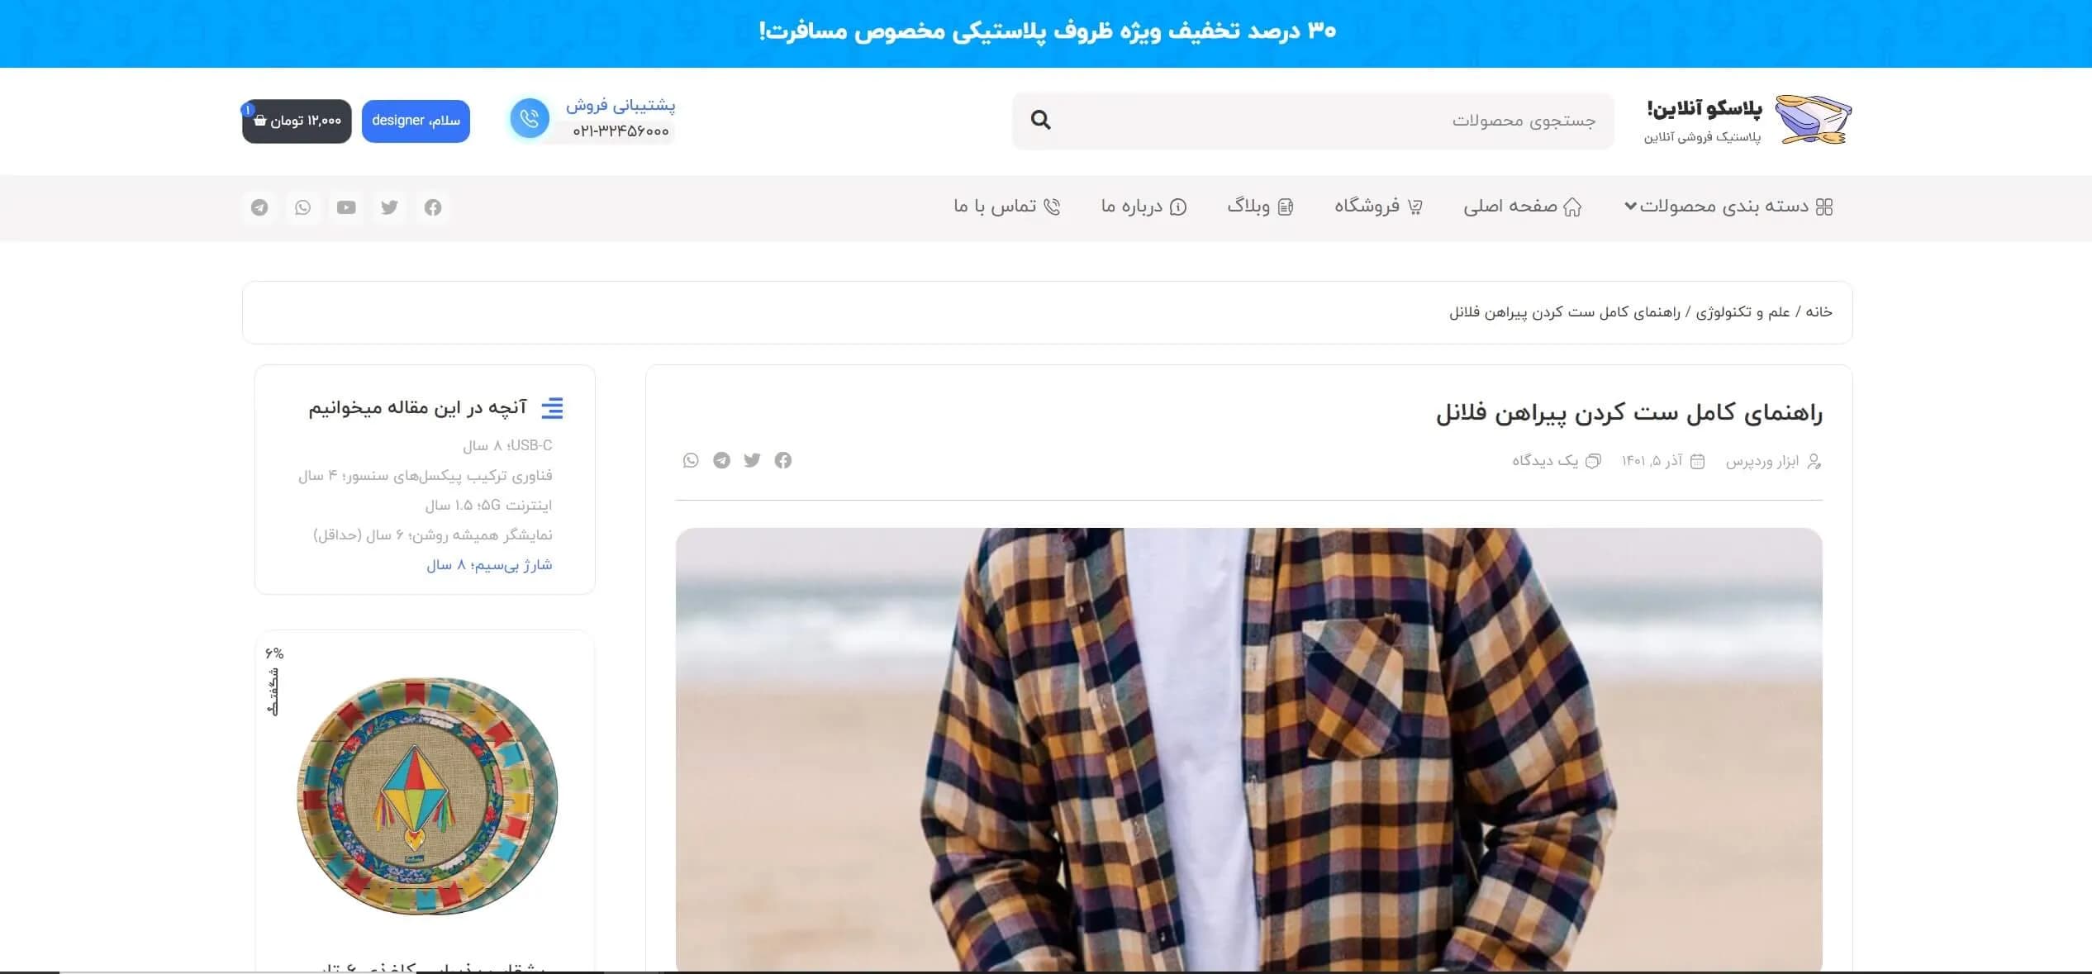This screenshot has width=2092, height=974.
Task: Open the وبلاگ menu item
Action: [x=1260, y=207]
